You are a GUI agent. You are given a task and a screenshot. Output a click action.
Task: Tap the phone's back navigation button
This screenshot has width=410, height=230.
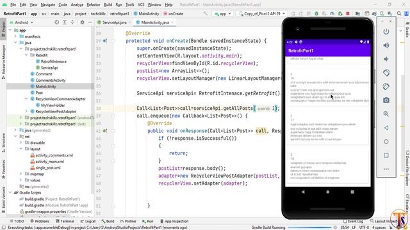point(303,192)
